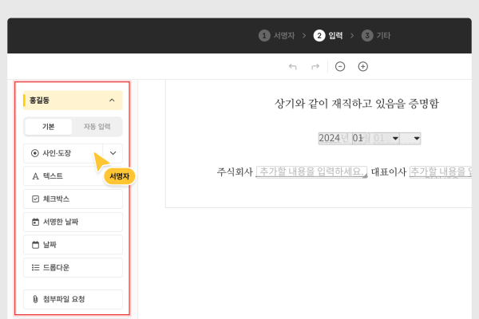
Task: Click the company name input after 주식회사
Action: pyautogui.click(x=311, y=171)
